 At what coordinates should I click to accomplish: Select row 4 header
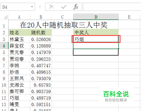tap(4, 46)
